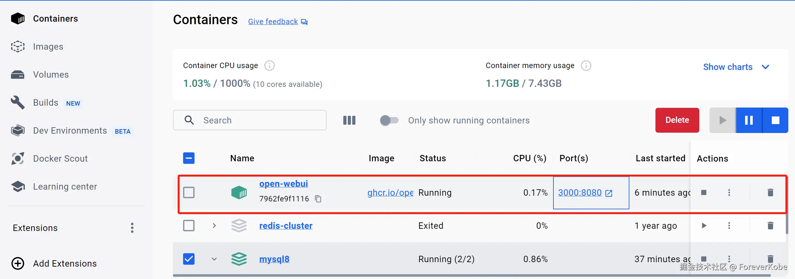Click the Last started column header
This screenshot has width=795, height=279.
coord(661,158)
